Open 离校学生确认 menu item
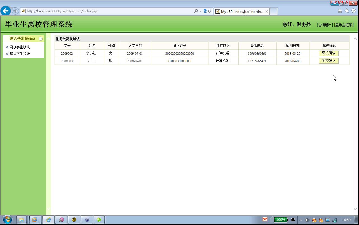 20,47
